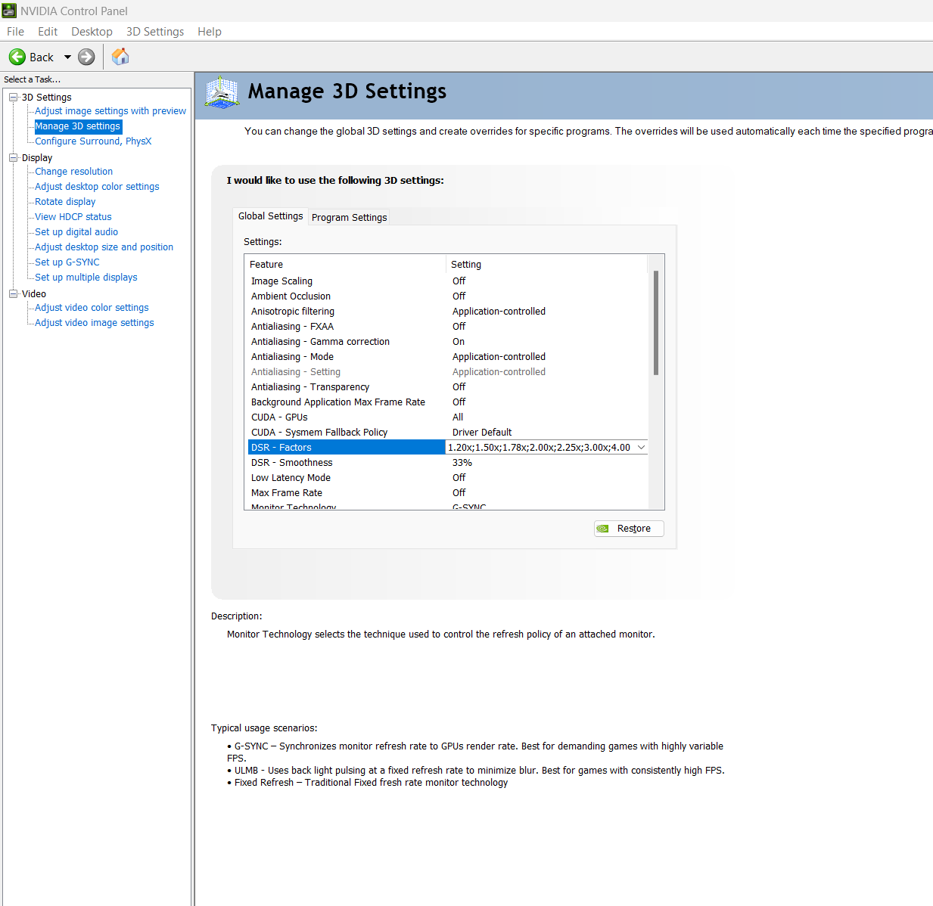Select the Low Latency Mode row
This screenshot has width=933, height=906.
point(448,477)
